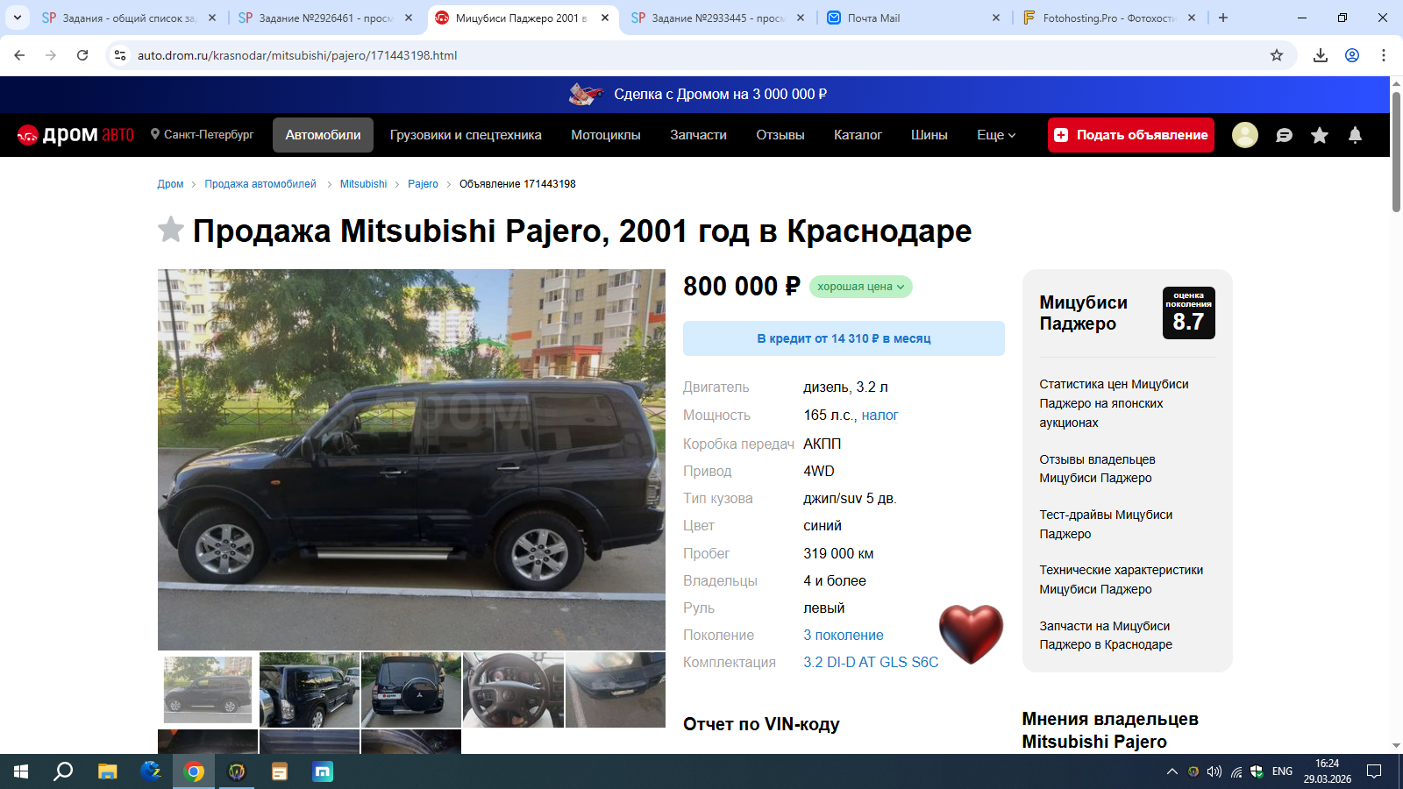Viewport: 1403px width, 789px height.
Task: Click generation rating 8.7 badge
Action: [x=1189, y=313]
